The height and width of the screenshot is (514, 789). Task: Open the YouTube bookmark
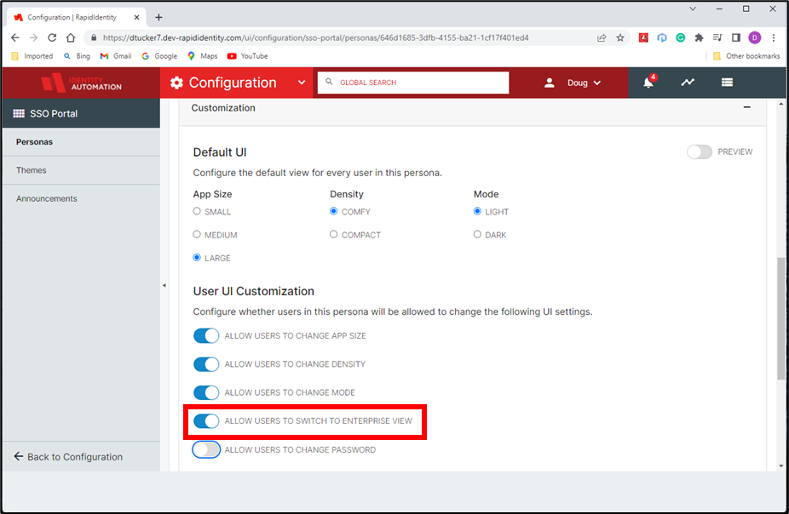(248, 56)
